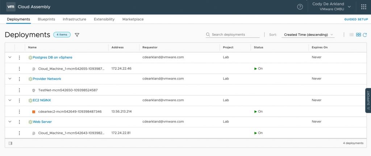Open the apps grid switcher icon
This screenshot has height=156, width=371.
point(364,7)
